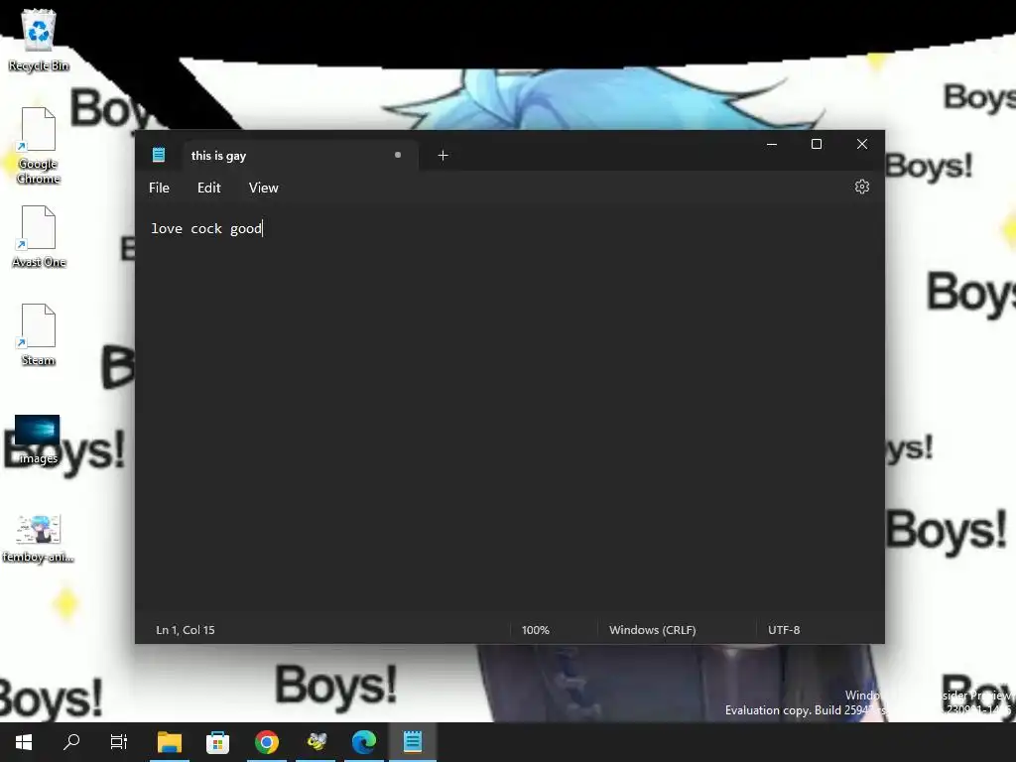This screenshot has height=762, width=1016.
Task: Open Chrome from the taskbar
Action: pyautogui.click(x=266, y=742)
